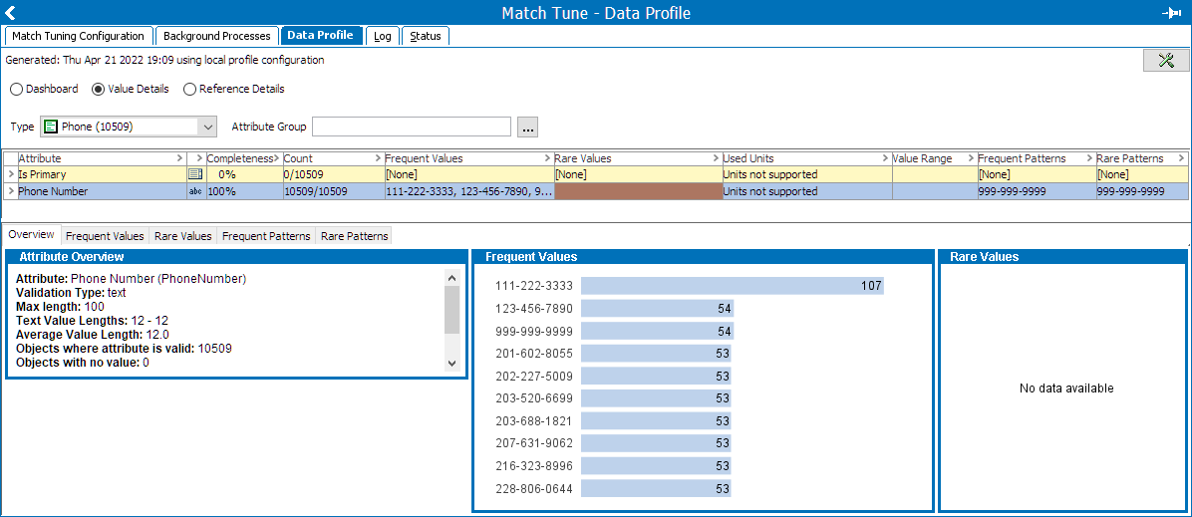Select the Value Details radio button
Screen dimensions: 1192x517
point(99,89)
